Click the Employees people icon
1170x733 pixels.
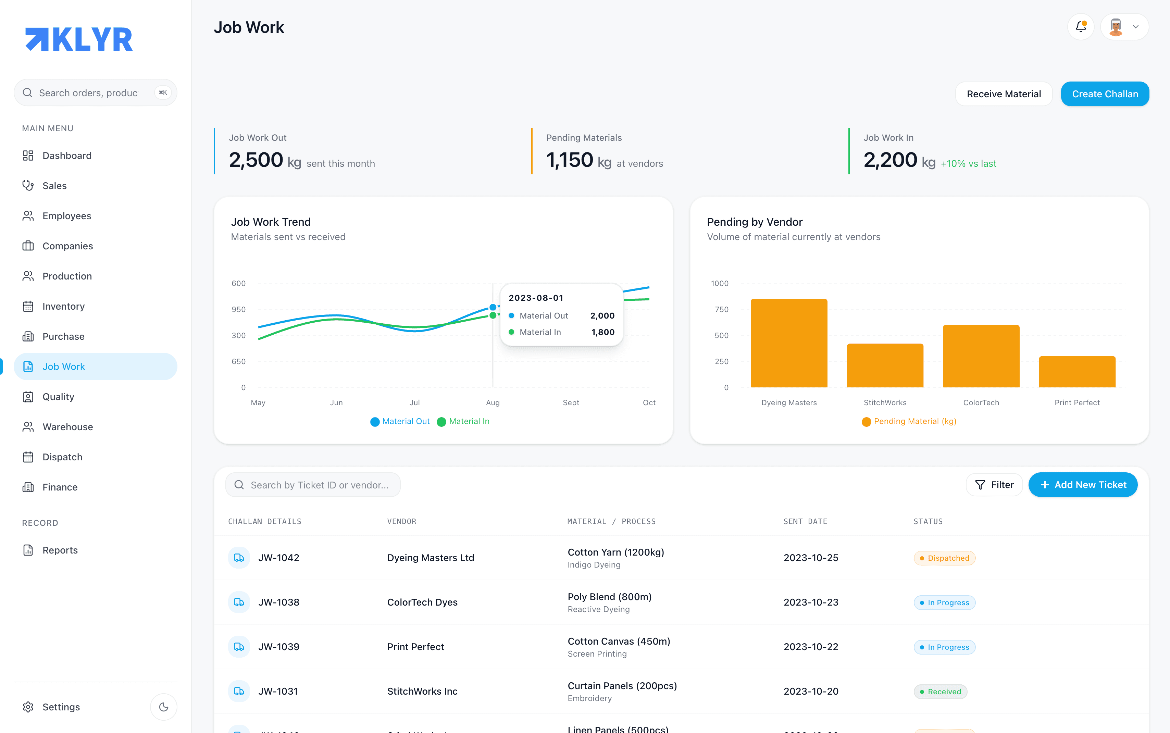pyautogui.click(x=28, y=216)
